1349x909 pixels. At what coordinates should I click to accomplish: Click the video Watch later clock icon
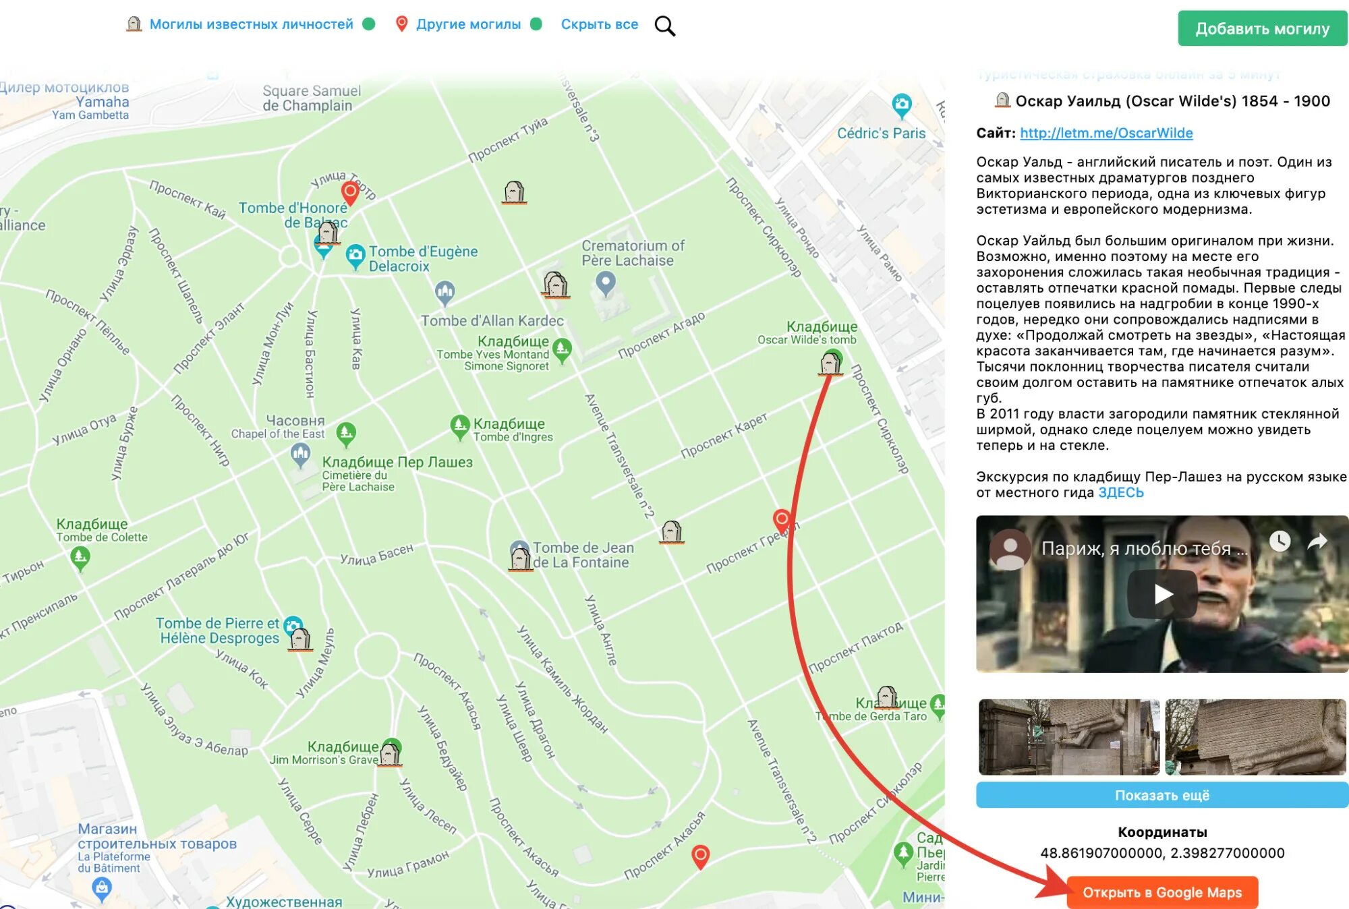click(x=1280, y=541)
